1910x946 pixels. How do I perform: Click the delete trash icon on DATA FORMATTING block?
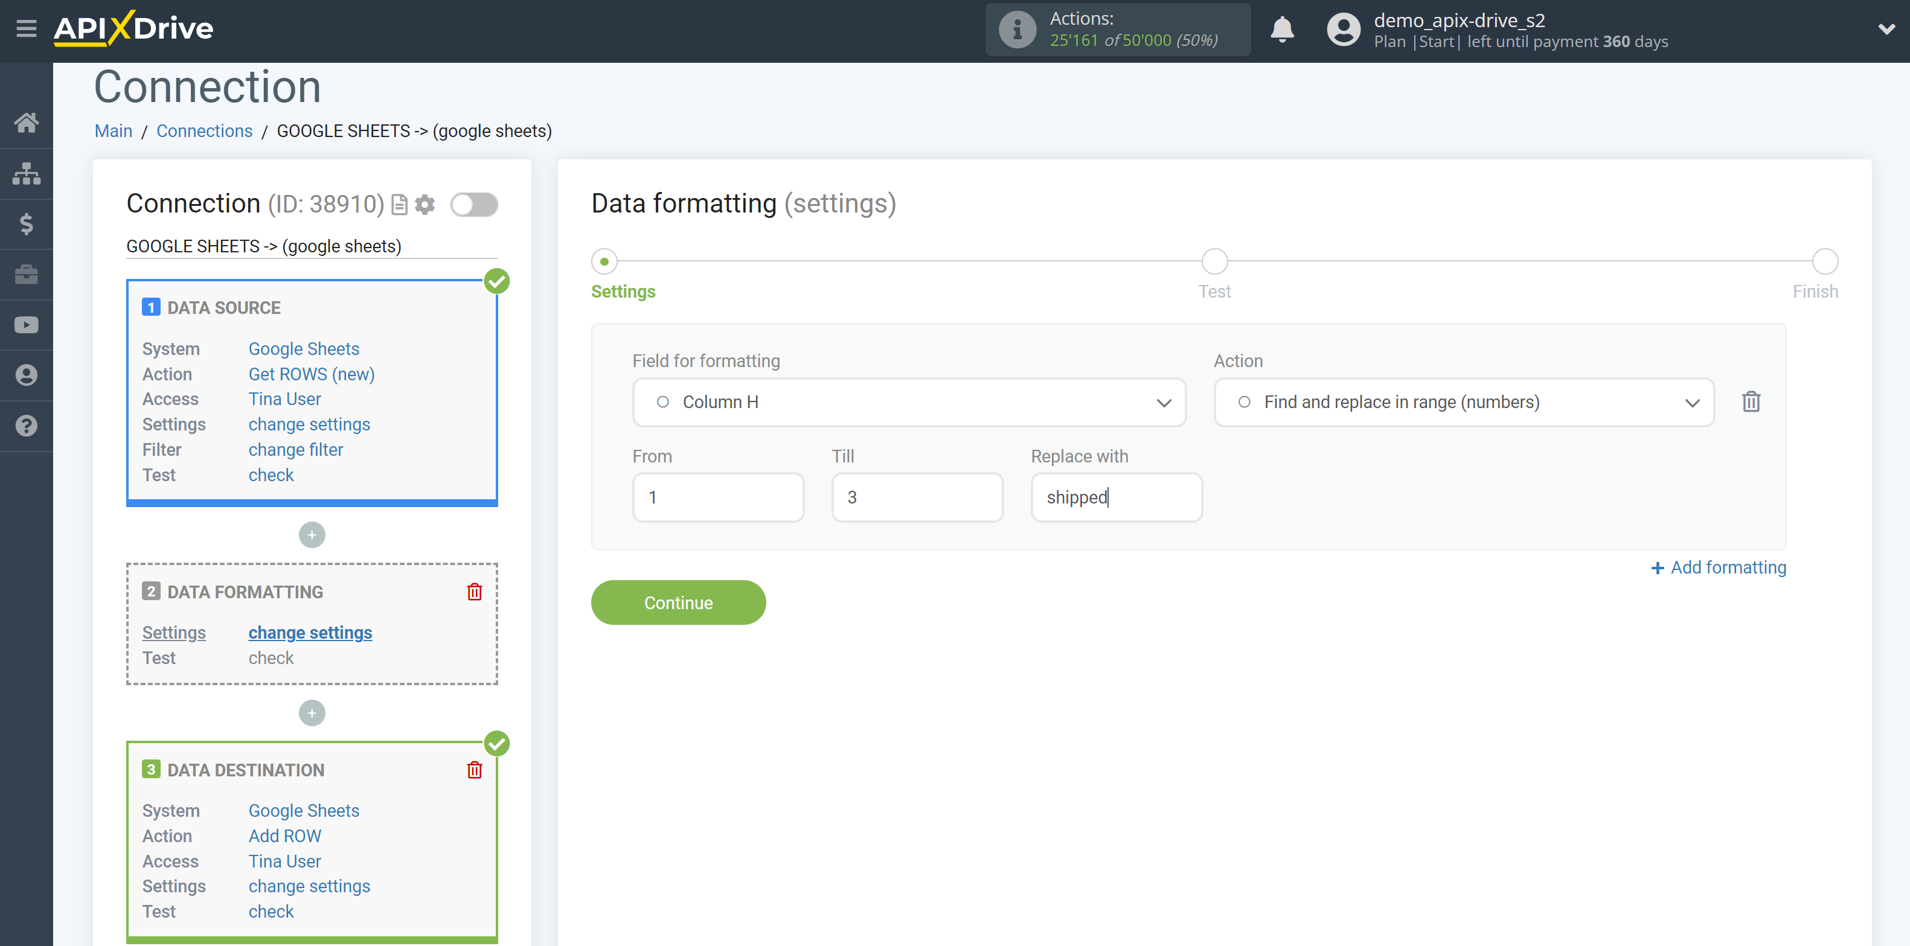475,592
